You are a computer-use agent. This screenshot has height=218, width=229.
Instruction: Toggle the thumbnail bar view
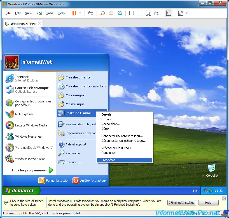(140, 13)
